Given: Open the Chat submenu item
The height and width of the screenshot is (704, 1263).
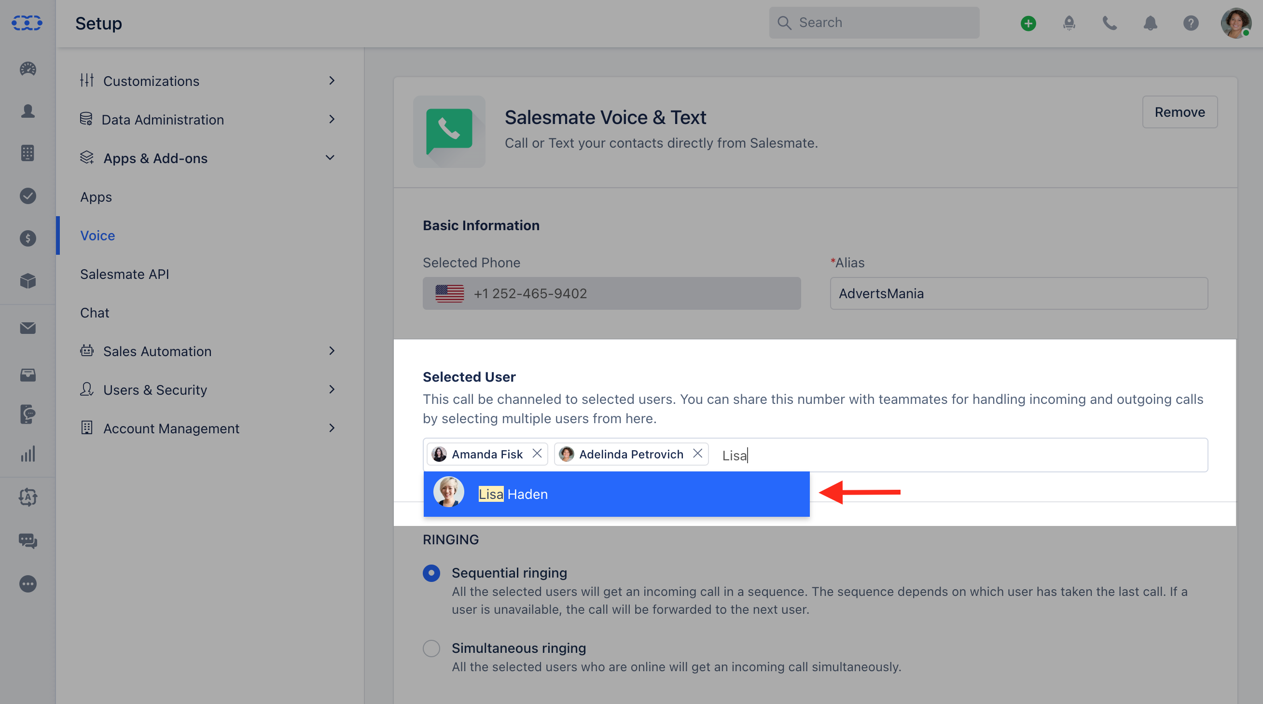Looking at the screenshot, I should point(95,313).
